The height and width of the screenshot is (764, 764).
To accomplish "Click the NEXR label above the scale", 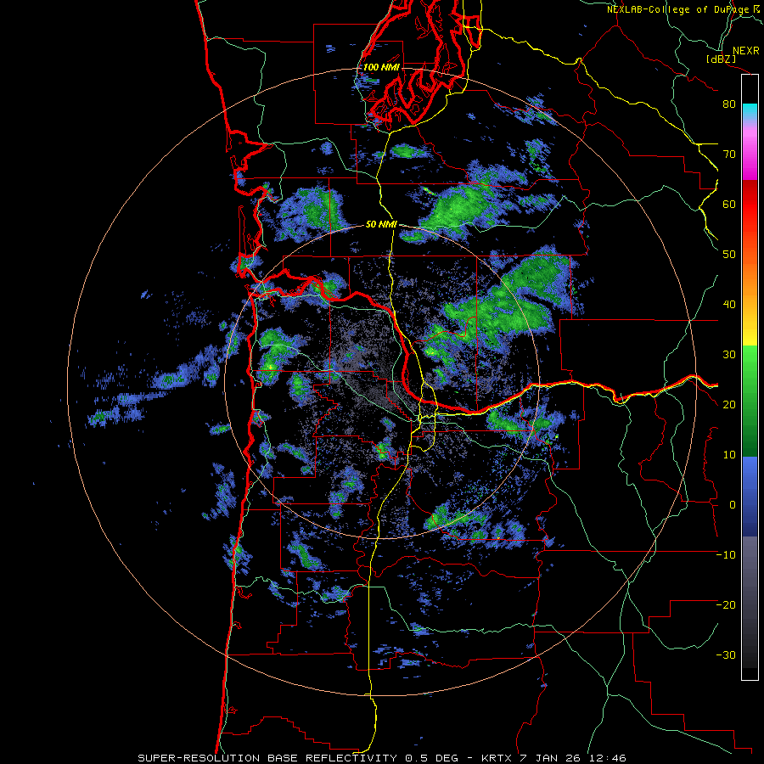I will click(745, 50).
